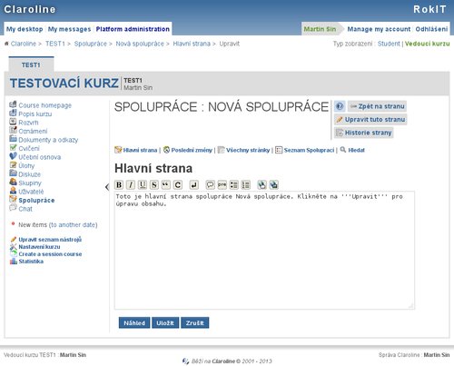Insert wiki link globe icon
This screenshot has width=454, height=366.
(262, 184)
